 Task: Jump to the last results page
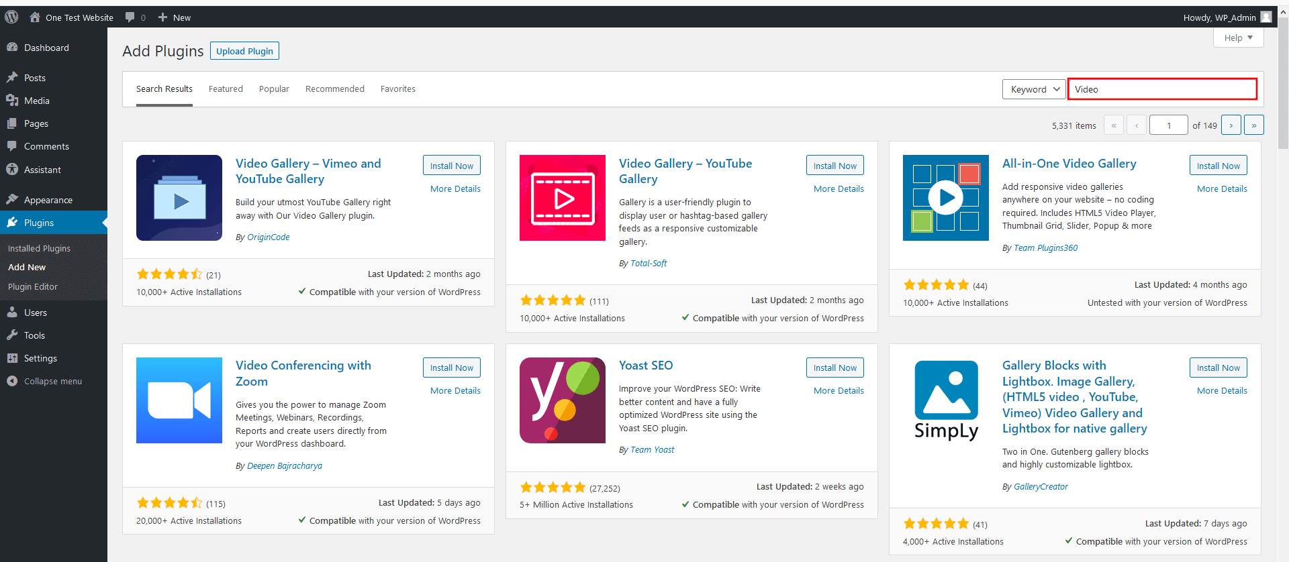click(x=1253, y=125)
